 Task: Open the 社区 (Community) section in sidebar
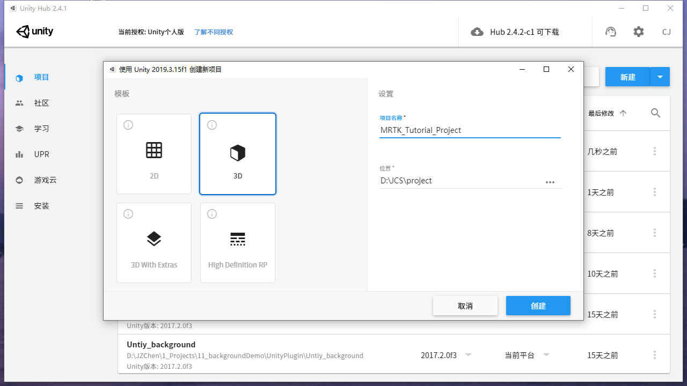[41, 102]
